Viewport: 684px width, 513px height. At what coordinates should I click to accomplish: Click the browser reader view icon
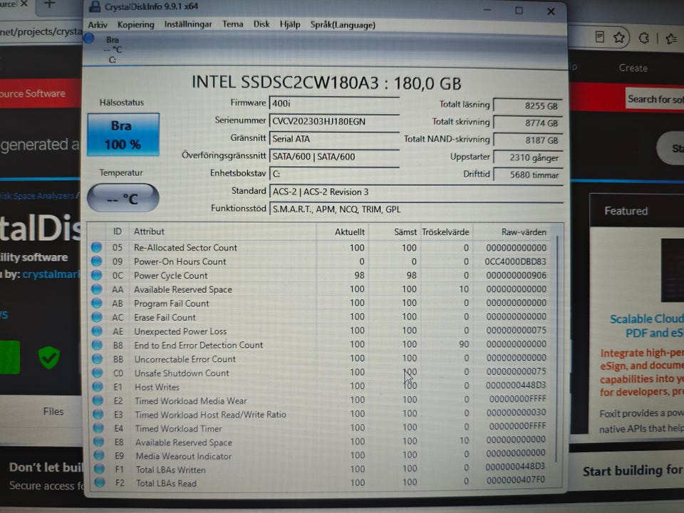tap(600, 36)
